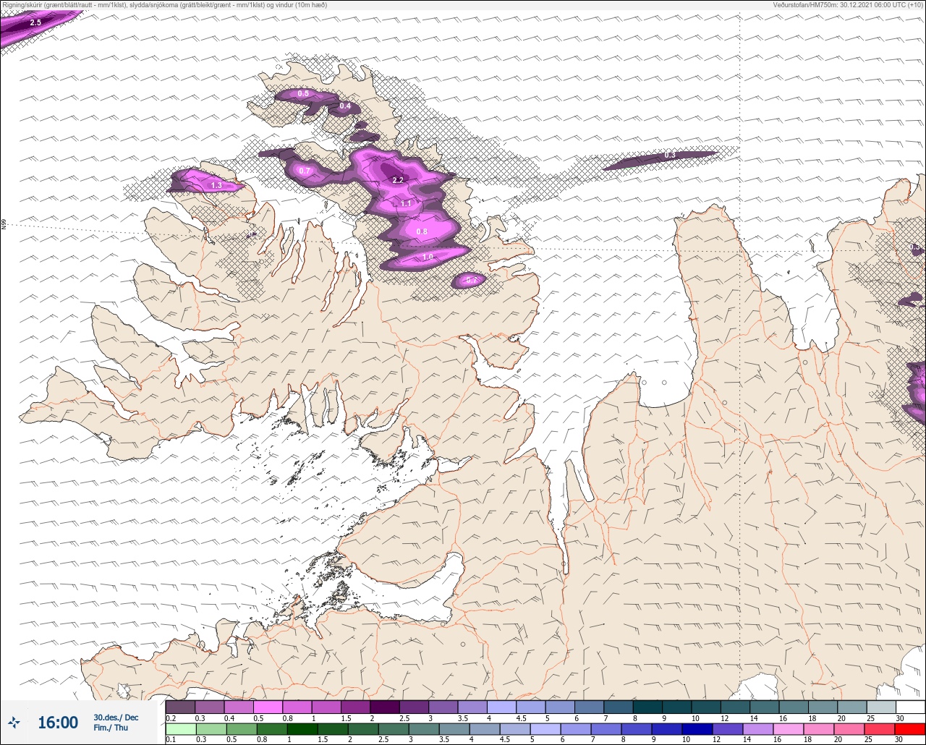Select the bright pink 0.5–0.8 snow swatch
This screenshot has height=745, width=926.
point(268,707)
